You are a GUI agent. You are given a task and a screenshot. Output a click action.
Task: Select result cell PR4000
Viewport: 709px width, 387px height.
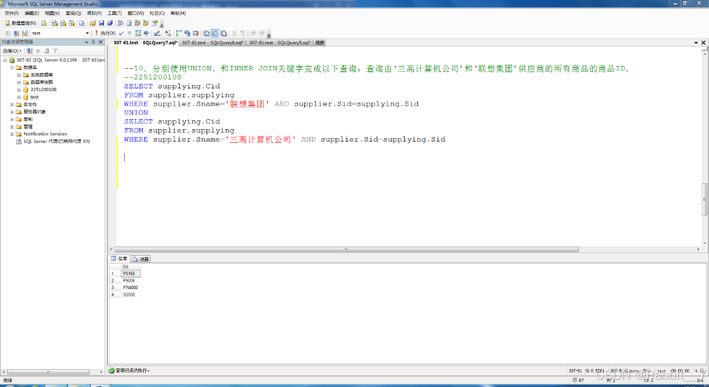[130, 287]
